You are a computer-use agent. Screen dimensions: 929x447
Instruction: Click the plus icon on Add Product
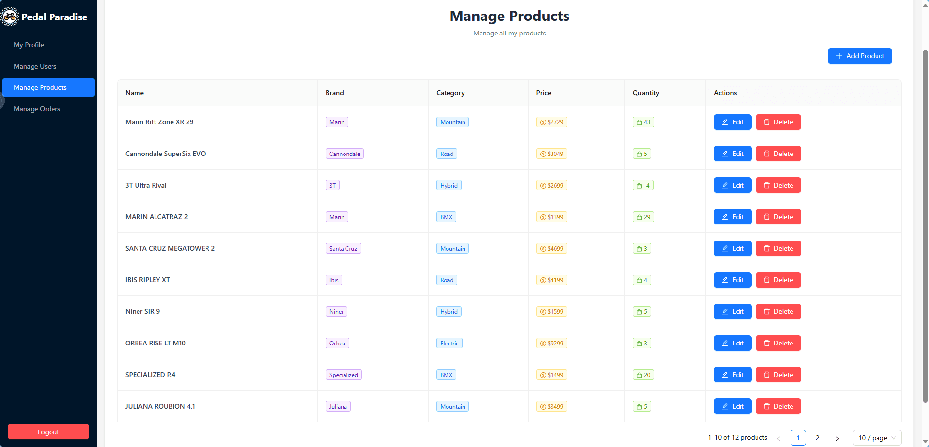pyautogui.click(x=839, y=56)
